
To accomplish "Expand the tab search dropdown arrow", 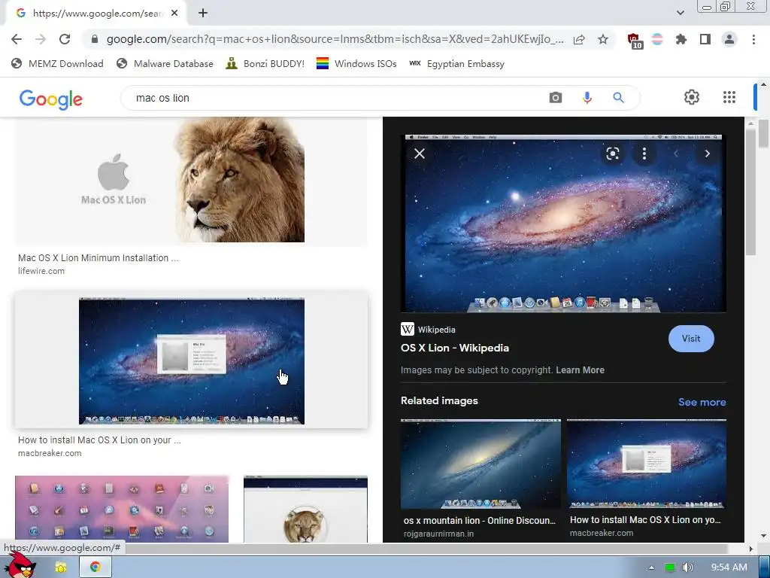I will coord(681,13).
